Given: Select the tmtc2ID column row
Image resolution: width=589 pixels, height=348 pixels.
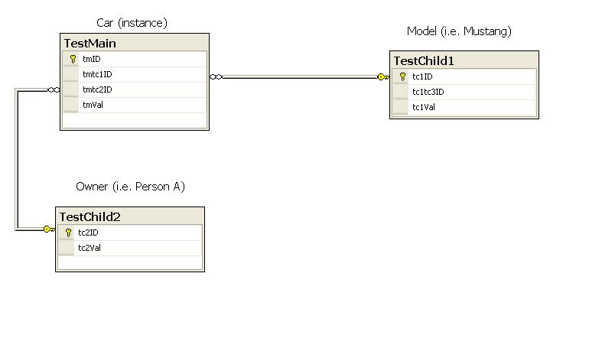Looking at the screenshot, I should (97, 89).
